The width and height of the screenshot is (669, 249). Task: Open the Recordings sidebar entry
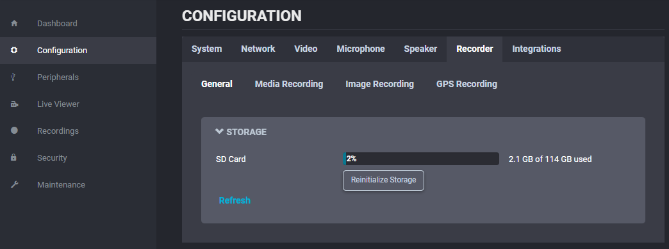tap(78, 131)
